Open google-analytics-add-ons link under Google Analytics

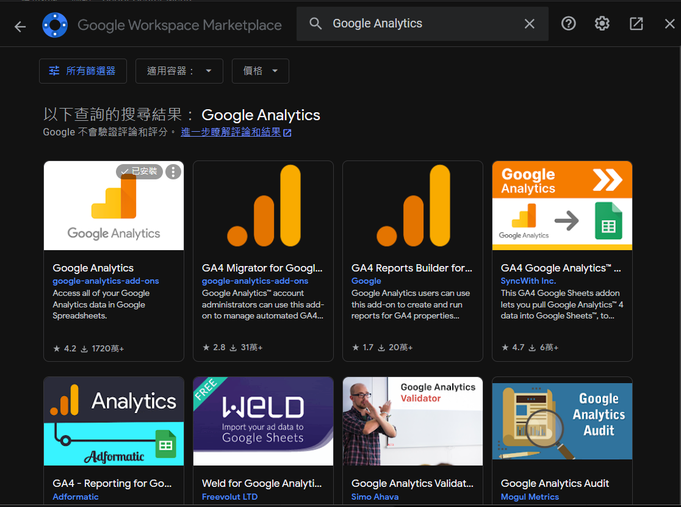106,281
